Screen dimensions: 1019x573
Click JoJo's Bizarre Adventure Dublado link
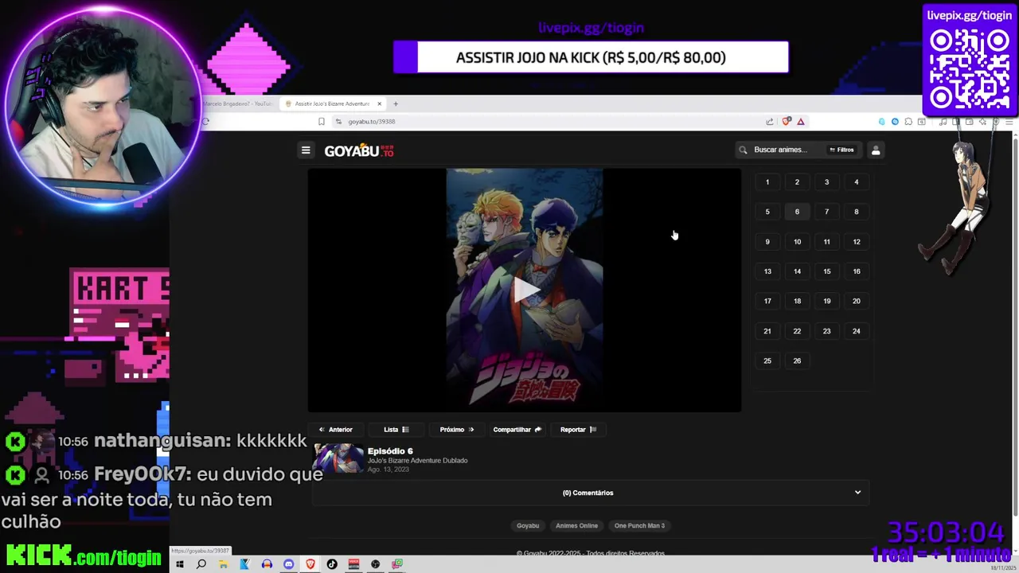tap(417, 461)
